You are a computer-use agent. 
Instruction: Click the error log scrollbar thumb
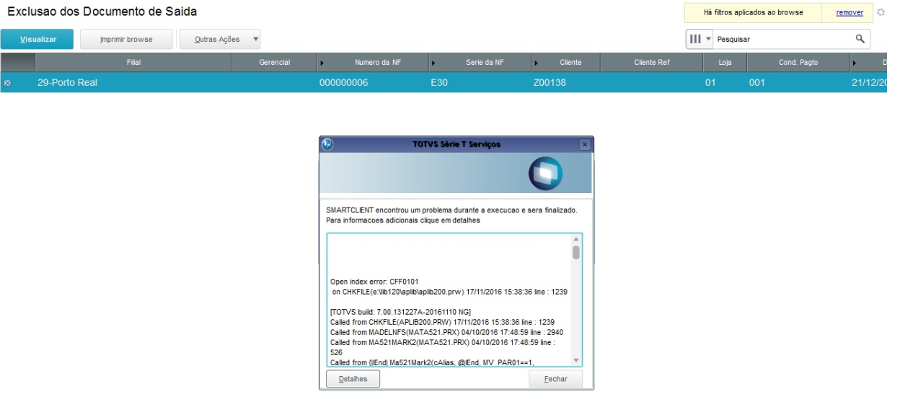tap(575, 252)
